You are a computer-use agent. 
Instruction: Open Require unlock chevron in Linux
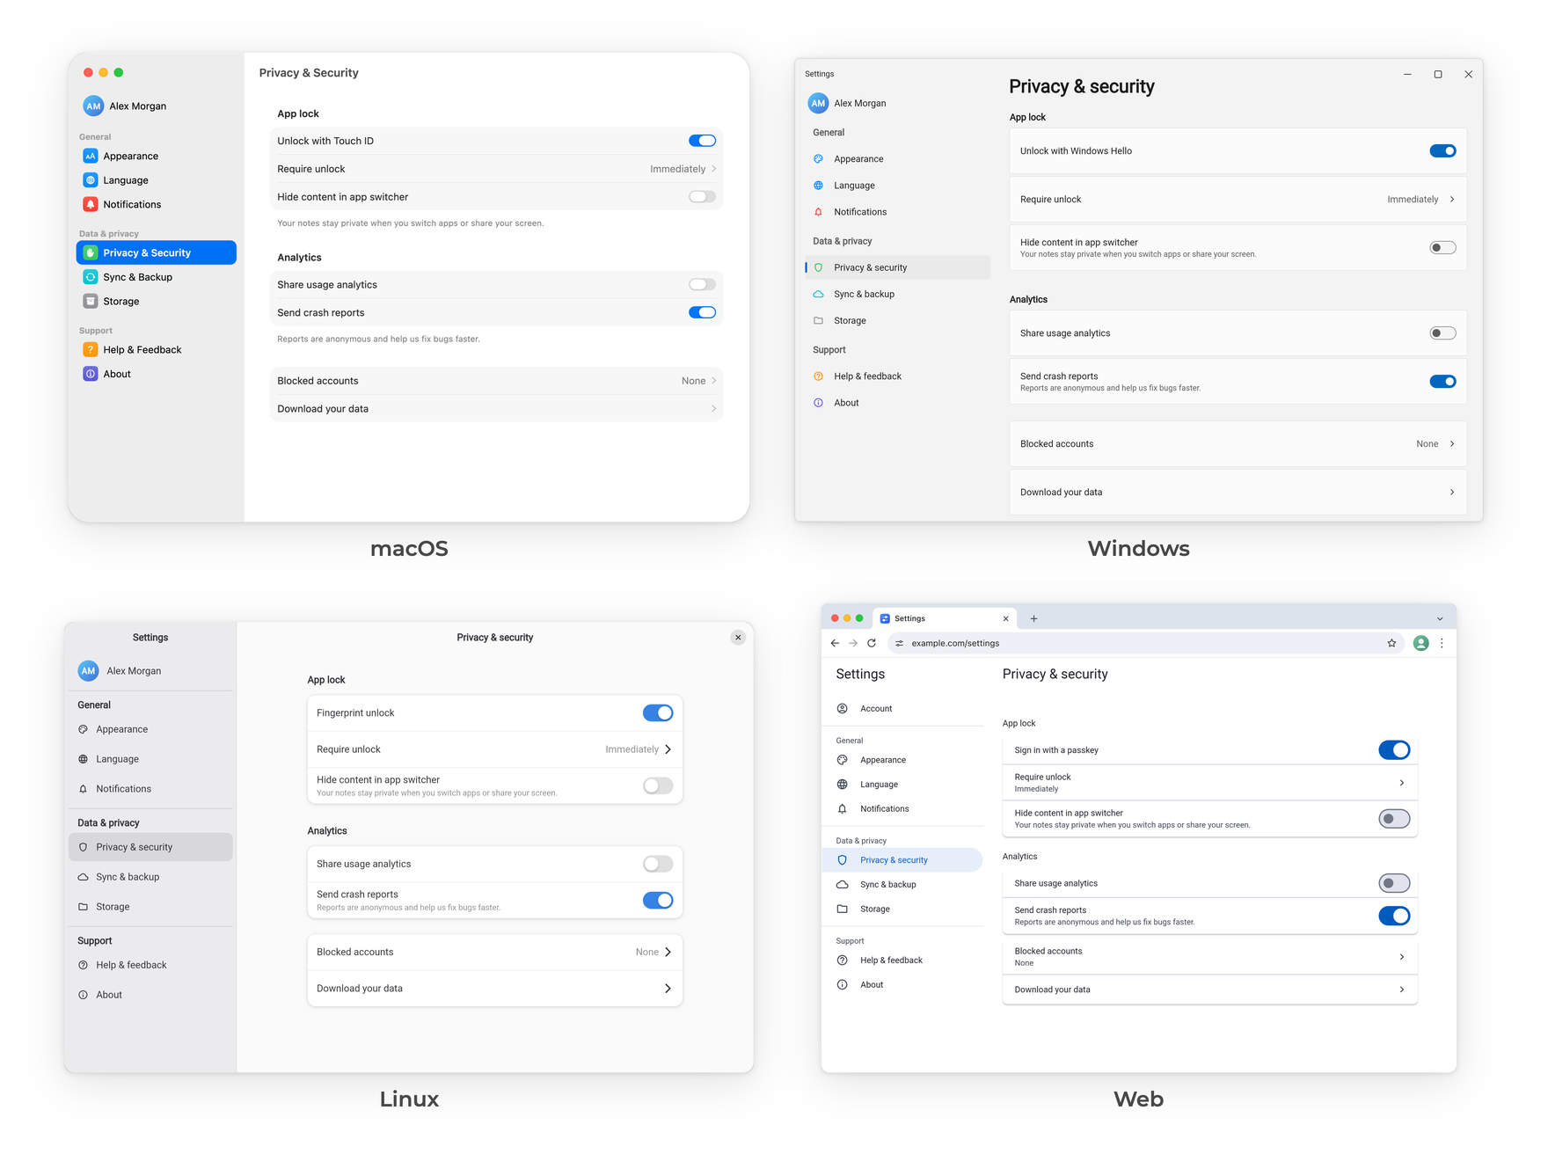pyautogui.click(x=668, y=749)
